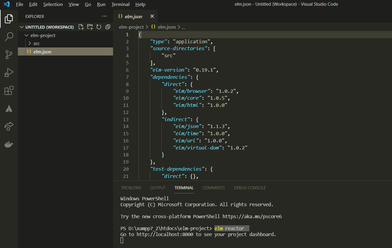Open the Selection menu
This screenshot has height=248, width=392.
point(53,4)
